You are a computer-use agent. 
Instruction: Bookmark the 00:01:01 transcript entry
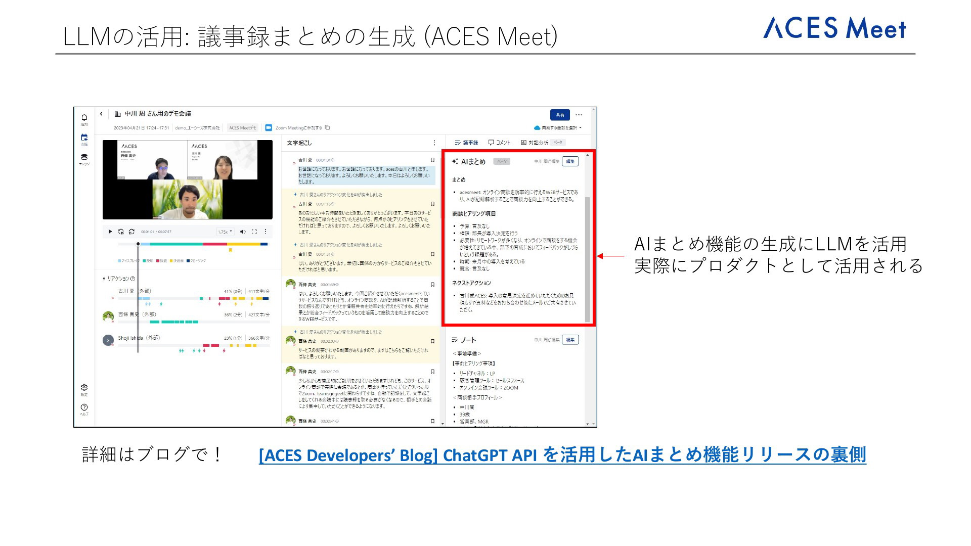coord(432,160)
